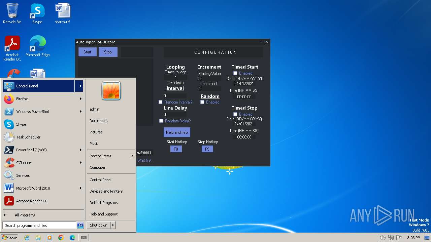Click the CCleaner icon in Start menu
Viewport: 431px width, 242px height.
pyautogui.click(x=9, y=163)
